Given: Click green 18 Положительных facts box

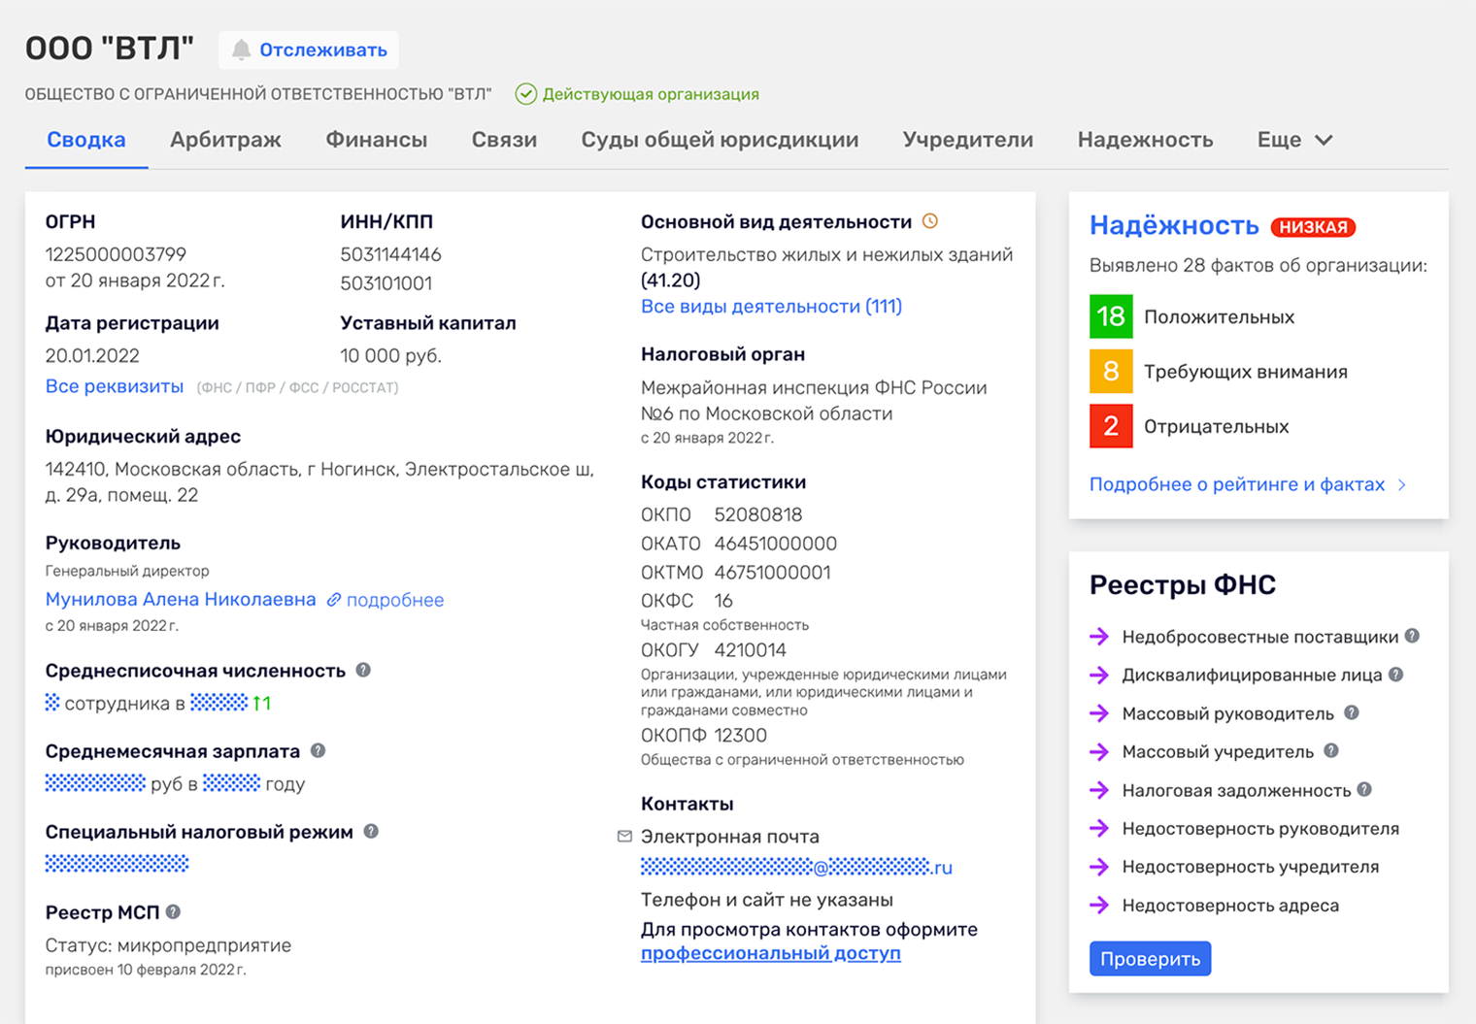Looking at the screenshot, I should [x=1111, y=316].
